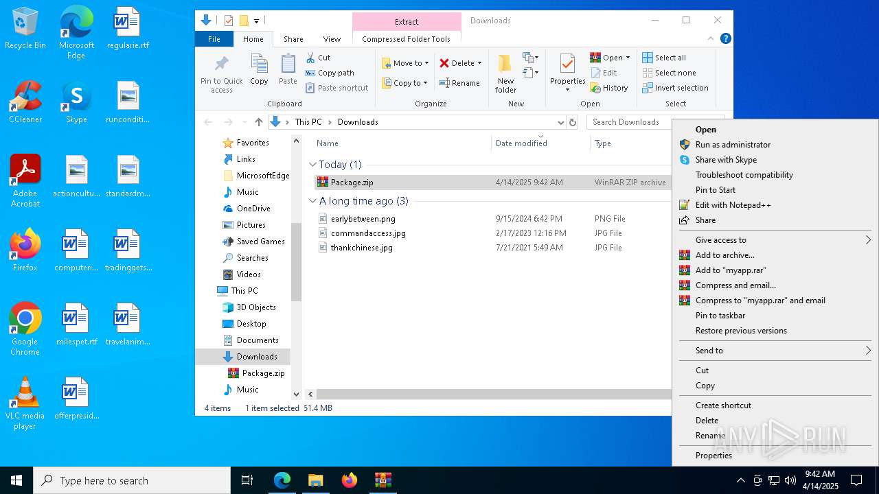Viewport: 879px width, 494px height.
Task: Open Microsoft Edge from taskbar
Action: [x=282, y=480]
